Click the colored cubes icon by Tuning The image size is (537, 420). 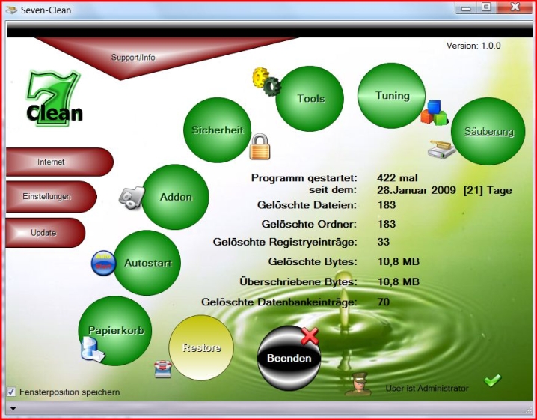pyautogui.click(x=433, y=112)
